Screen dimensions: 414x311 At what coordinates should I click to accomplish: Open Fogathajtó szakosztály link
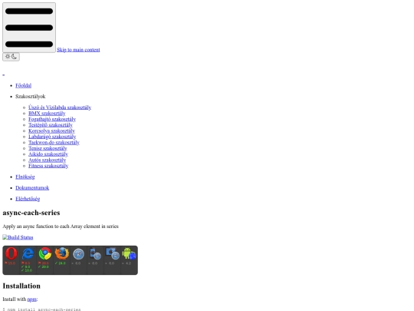click(x=52, y=119)
